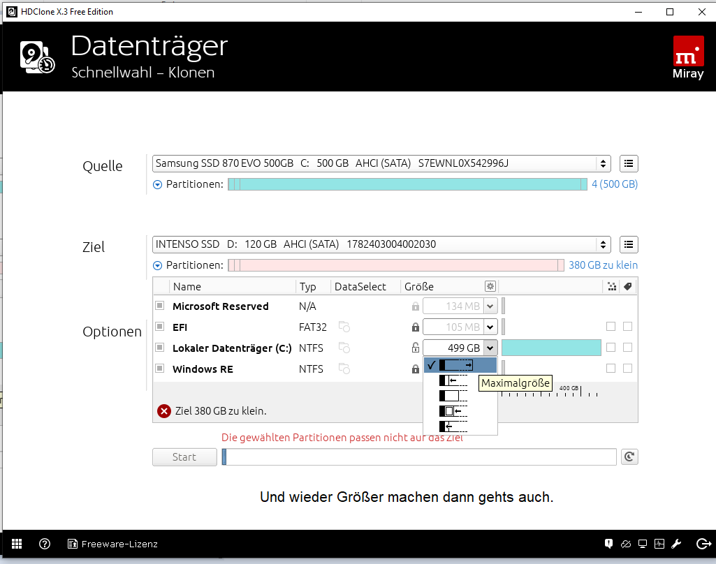Click the pink Ziel partition bar
Image resolution: width=716 pixels, height=564 pixels.
[396, 265]
